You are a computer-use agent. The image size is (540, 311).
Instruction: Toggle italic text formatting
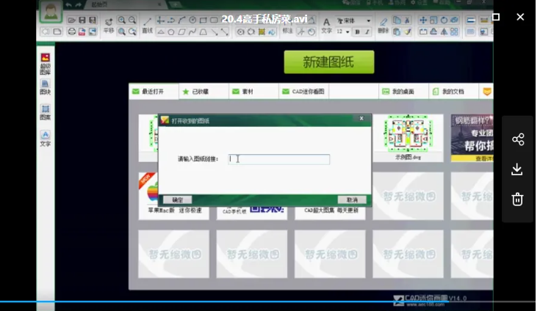tap(367, 32)
